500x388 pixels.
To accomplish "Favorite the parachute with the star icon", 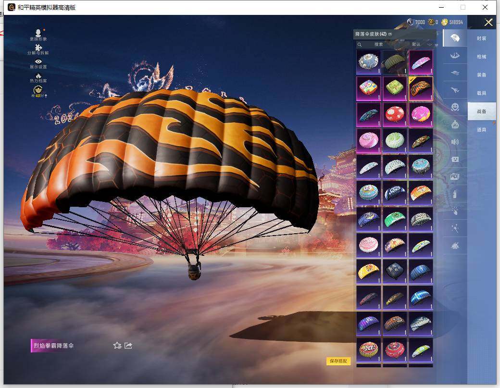I will coord(117,345).
